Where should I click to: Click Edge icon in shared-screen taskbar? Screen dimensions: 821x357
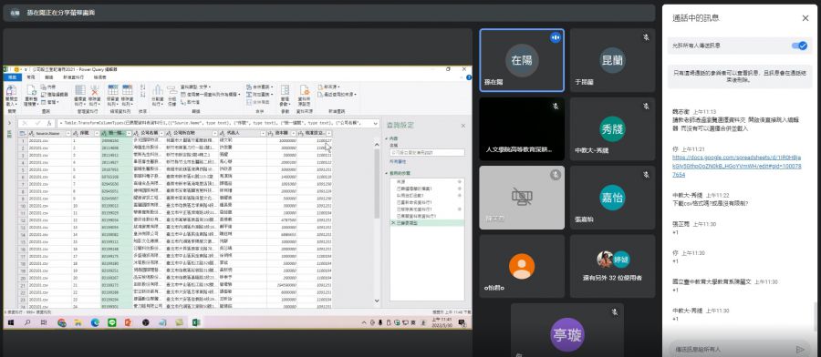point(95,322)
